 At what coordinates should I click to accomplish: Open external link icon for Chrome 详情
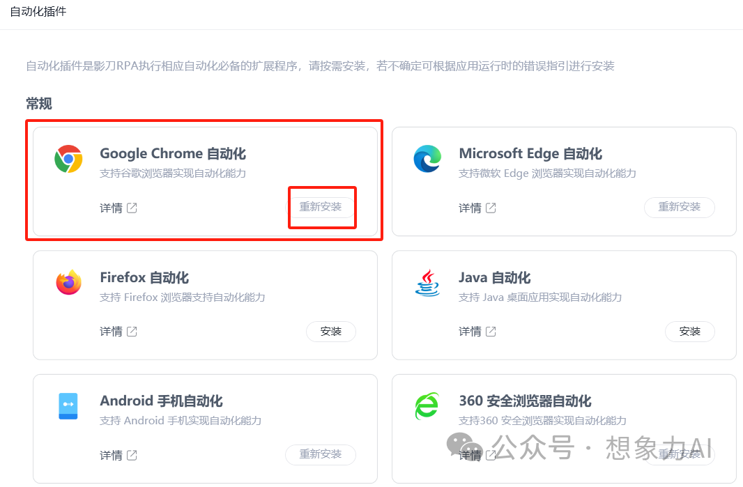pos(132,208)
